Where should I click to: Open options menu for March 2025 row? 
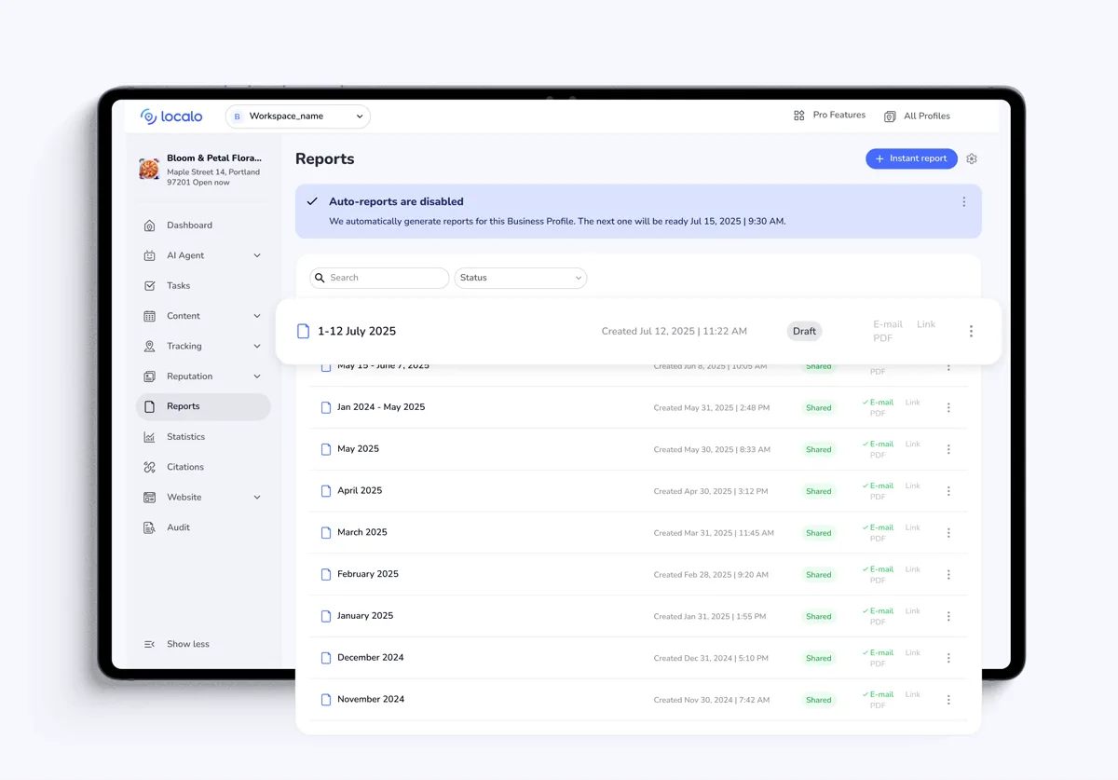pyautogui.click(x=948, y=533)
